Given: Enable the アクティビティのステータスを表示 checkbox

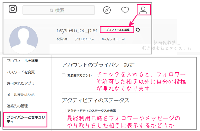Looking at the screenshot, I should [x=63, y=110].
